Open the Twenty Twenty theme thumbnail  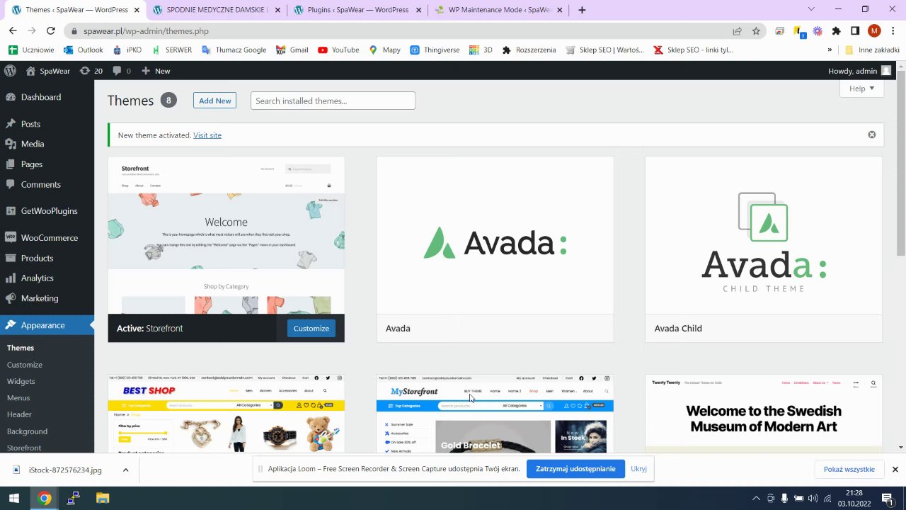764,414
